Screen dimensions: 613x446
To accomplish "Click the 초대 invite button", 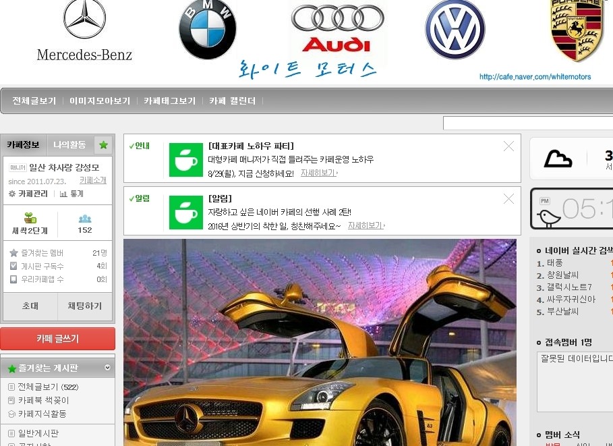I will pos(30,306).
